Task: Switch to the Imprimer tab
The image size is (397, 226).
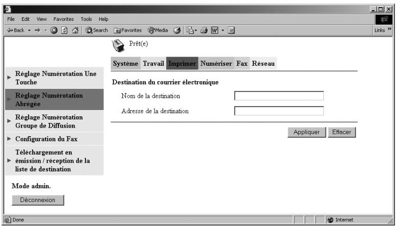Action: click(x=182, y=63)
